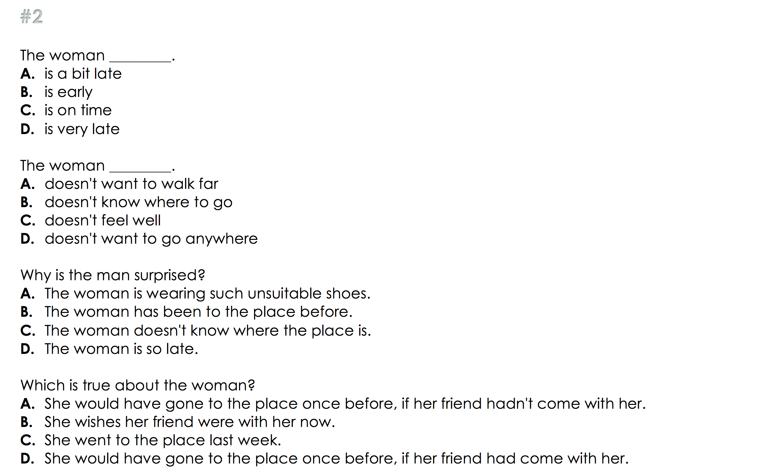Select answer "is a bit late"
Screen dimensions: 775x475
[x=83, y=74]
